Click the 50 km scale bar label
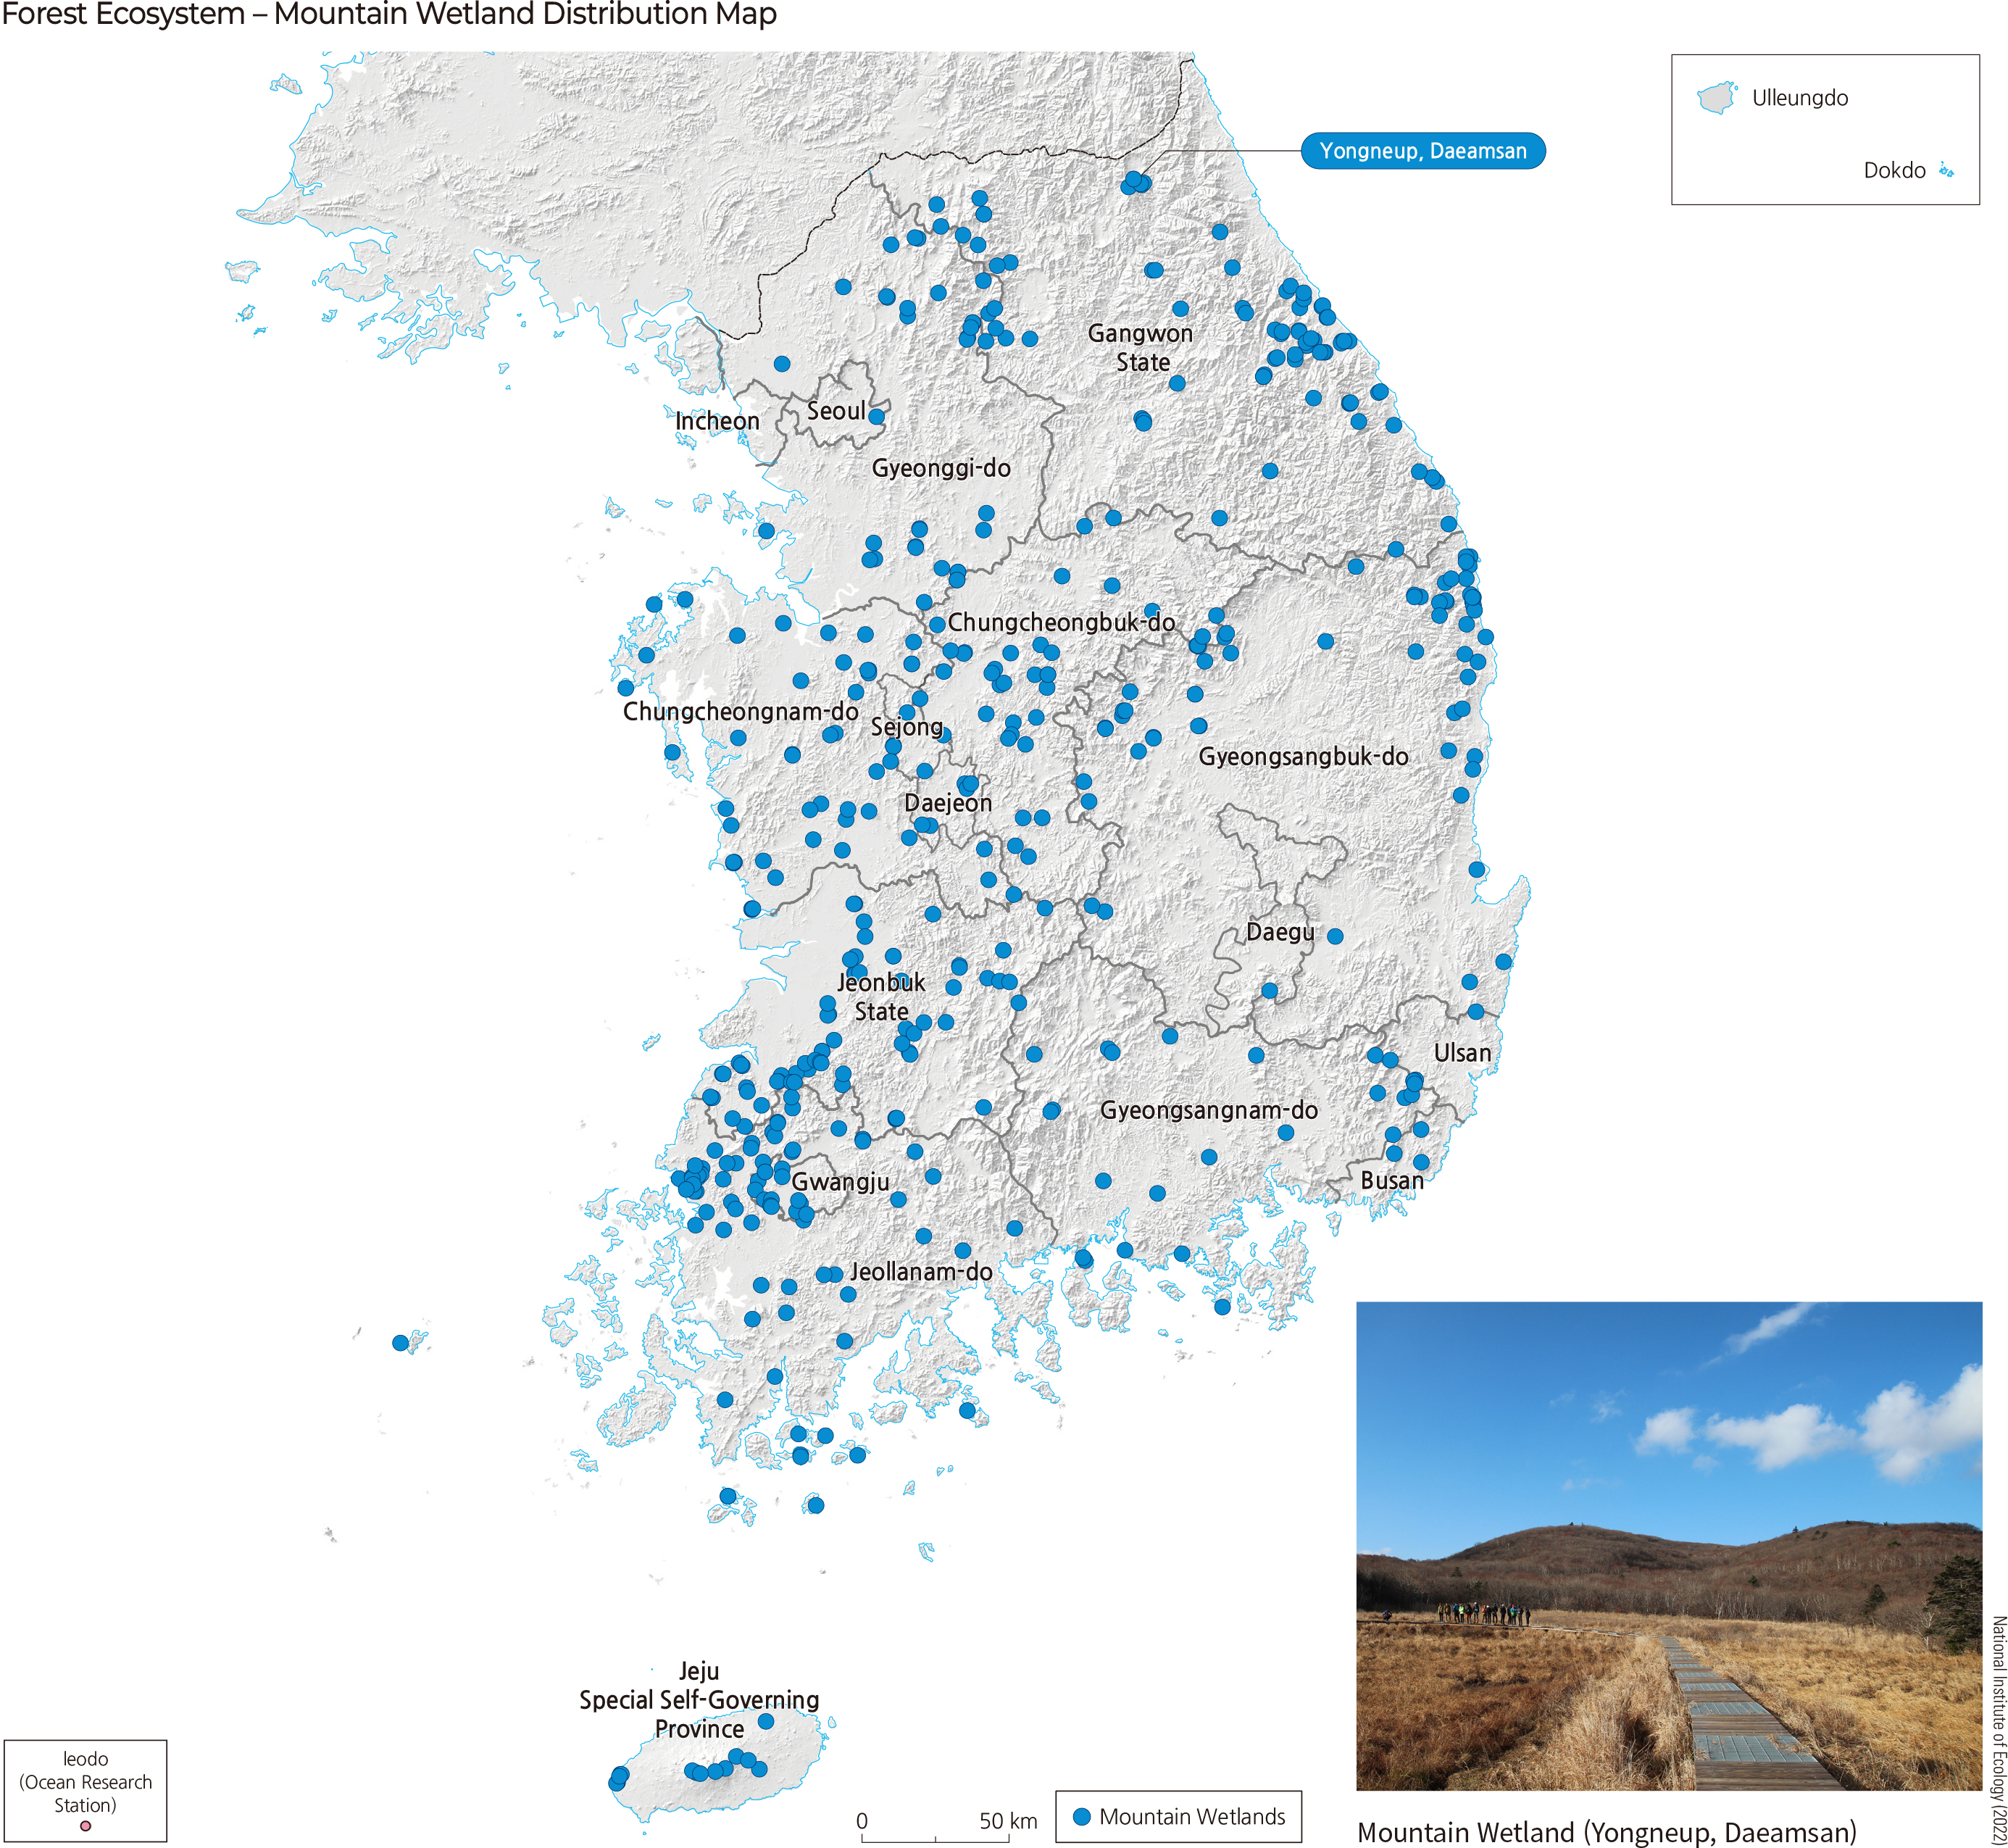2008x1848 pixels. (1008, 1821)
